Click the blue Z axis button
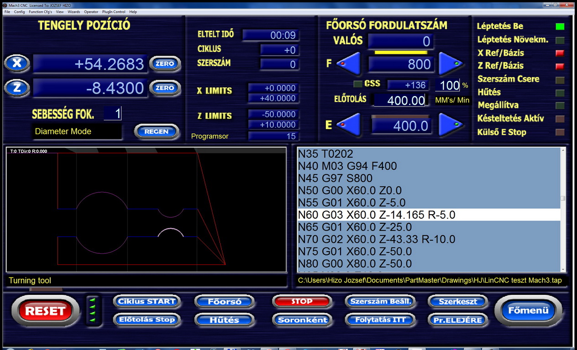This screenshot has height=350, width=577. click(x=17, y=87)
